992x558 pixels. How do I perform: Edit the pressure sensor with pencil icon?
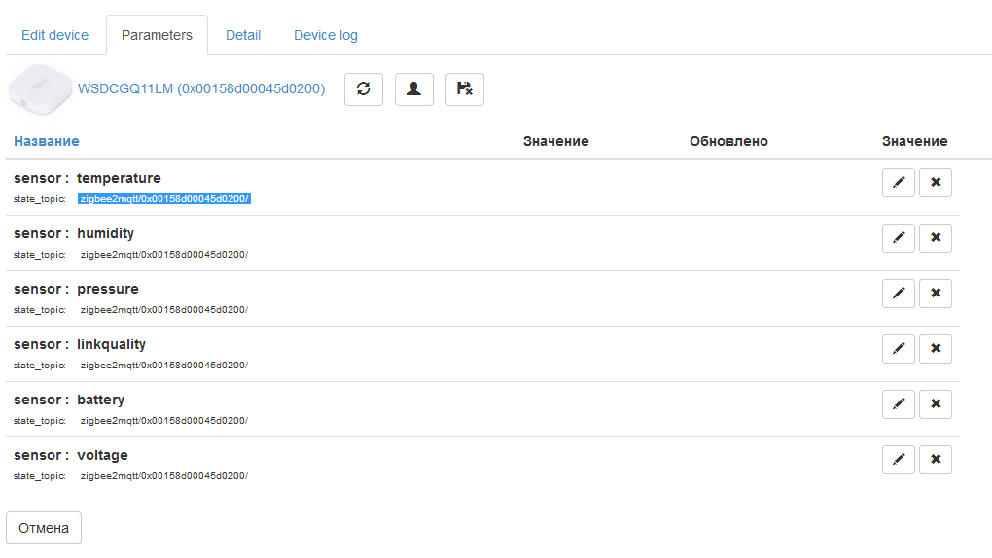(x=899, y=294)
